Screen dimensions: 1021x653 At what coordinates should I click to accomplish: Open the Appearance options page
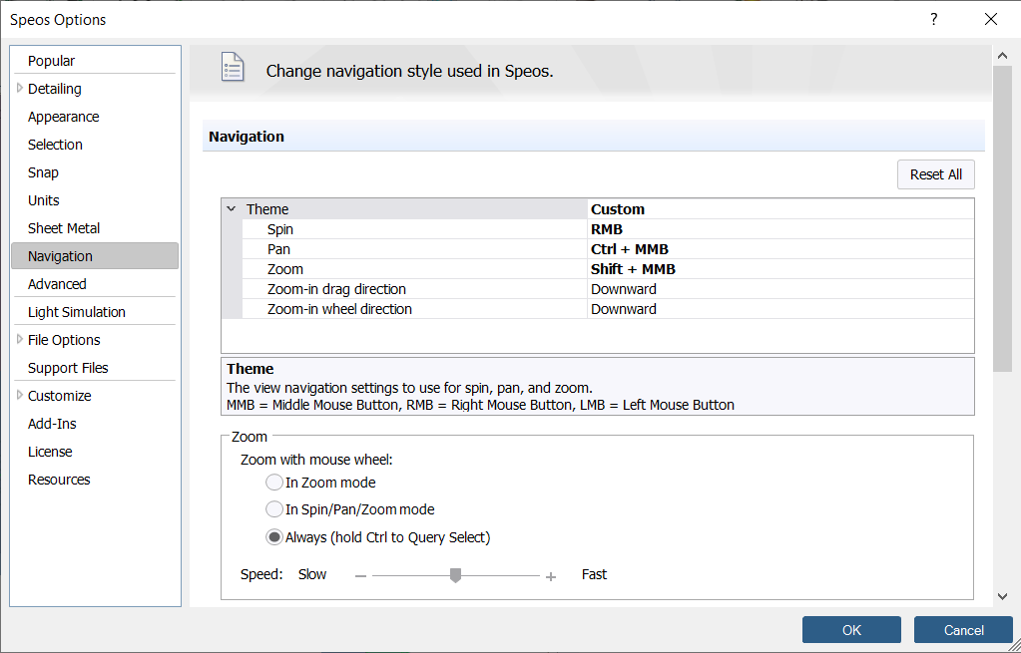(63, 117)
